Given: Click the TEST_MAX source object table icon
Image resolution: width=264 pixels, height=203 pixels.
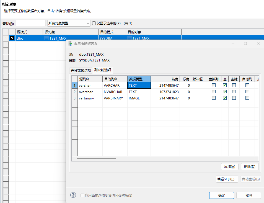Looking at the screenshot, I should 46,38.
